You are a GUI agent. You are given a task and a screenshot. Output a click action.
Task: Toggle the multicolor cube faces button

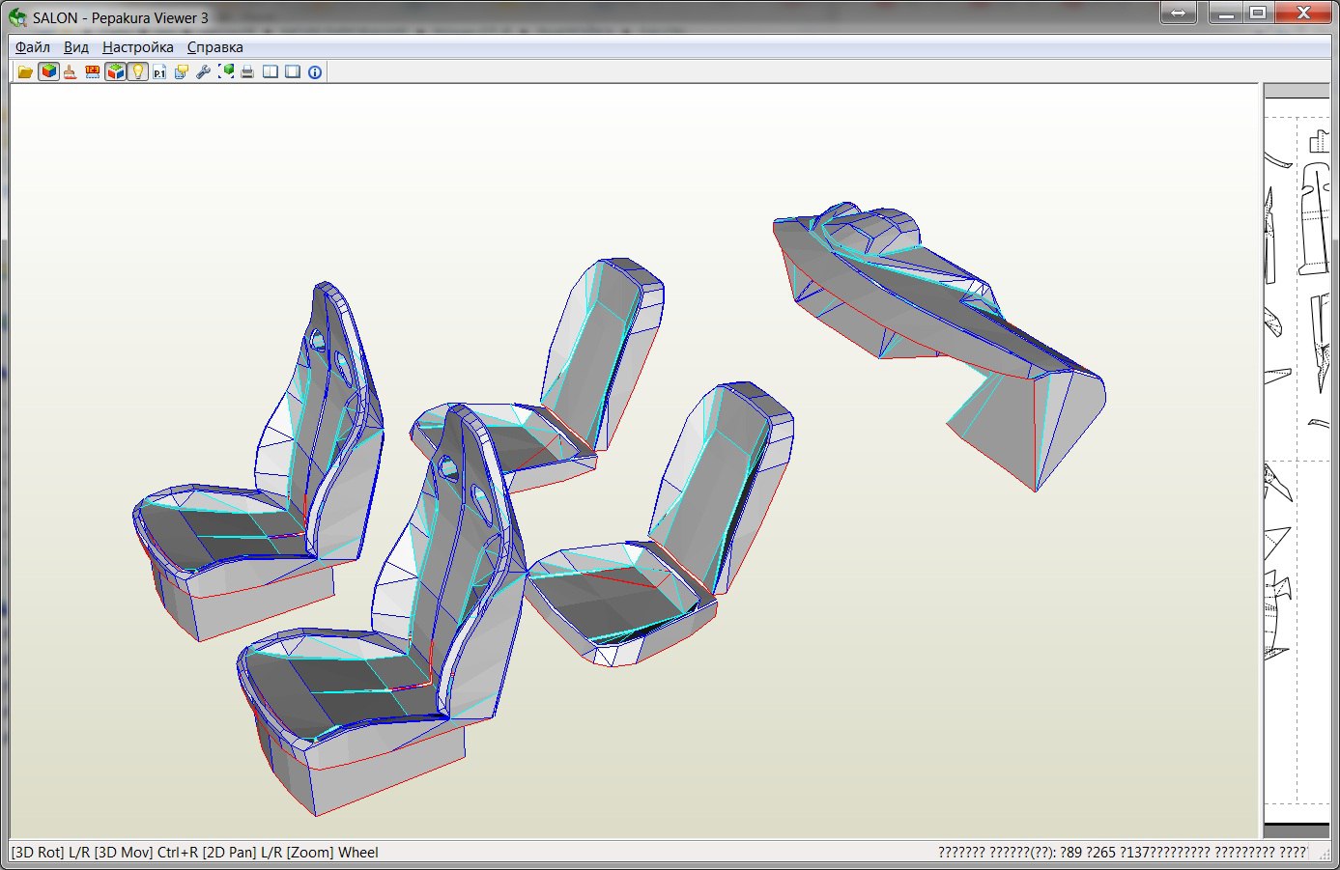tap(115, 72)
